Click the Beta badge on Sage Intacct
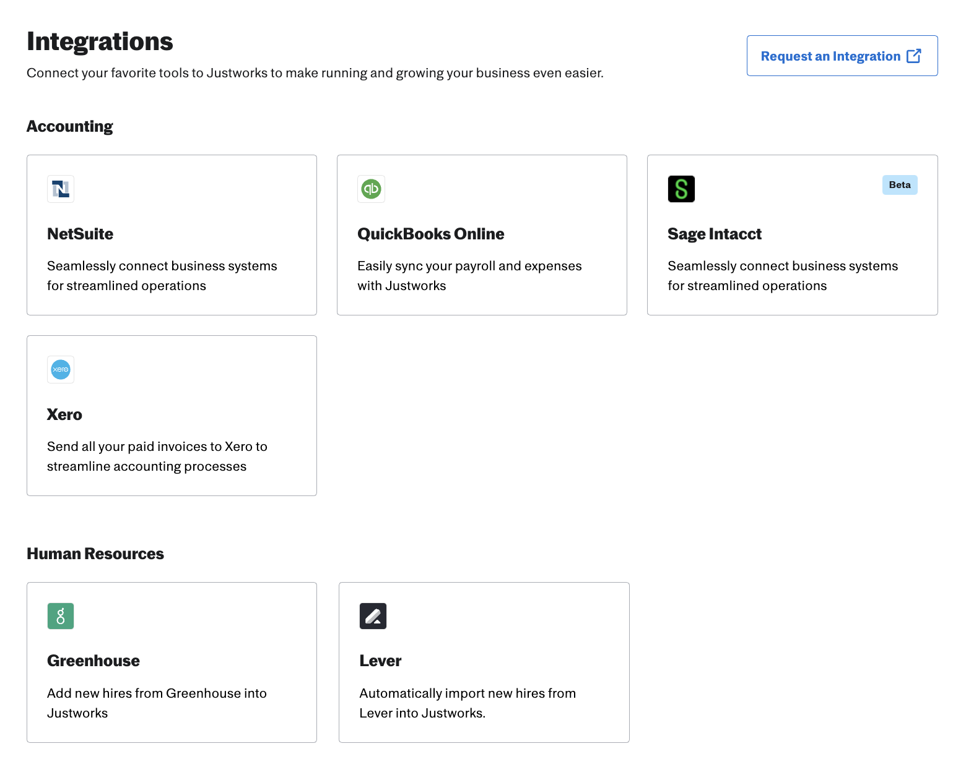The width and height of the screenshot is (966, 767). [900, 184]
